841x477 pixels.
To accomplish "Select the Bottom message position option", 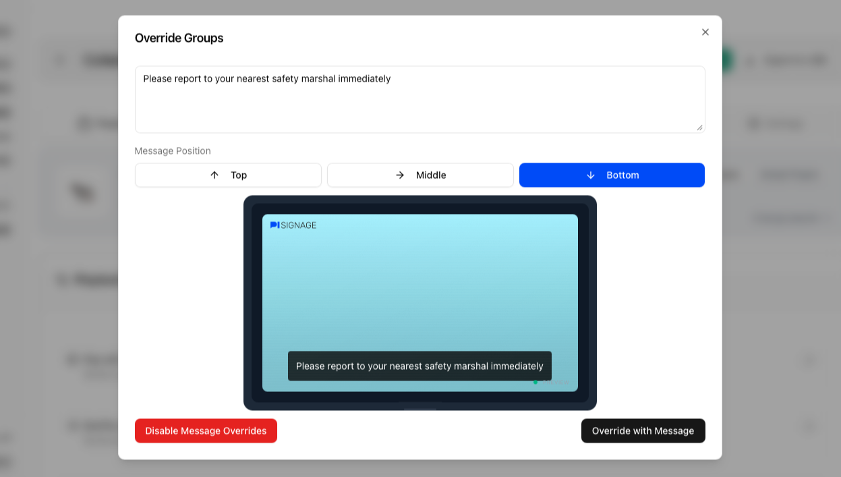I will (612, 175).
